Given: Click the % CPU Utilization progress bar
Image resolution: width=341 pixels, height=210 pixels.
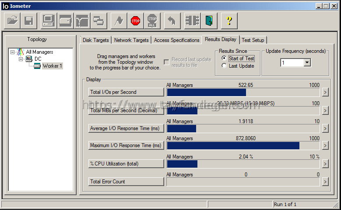Looking at the screenshot, I should [243, 164].
